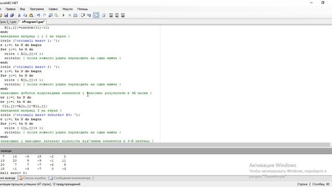Click the Open file folder icon
Screen dimensions: 332x187
pos(1,15)
